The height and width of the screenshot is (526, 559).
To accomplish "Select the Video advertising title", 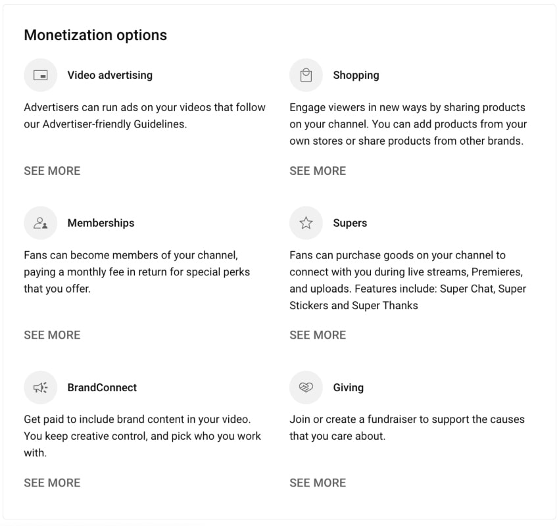I will click(109, 75).
